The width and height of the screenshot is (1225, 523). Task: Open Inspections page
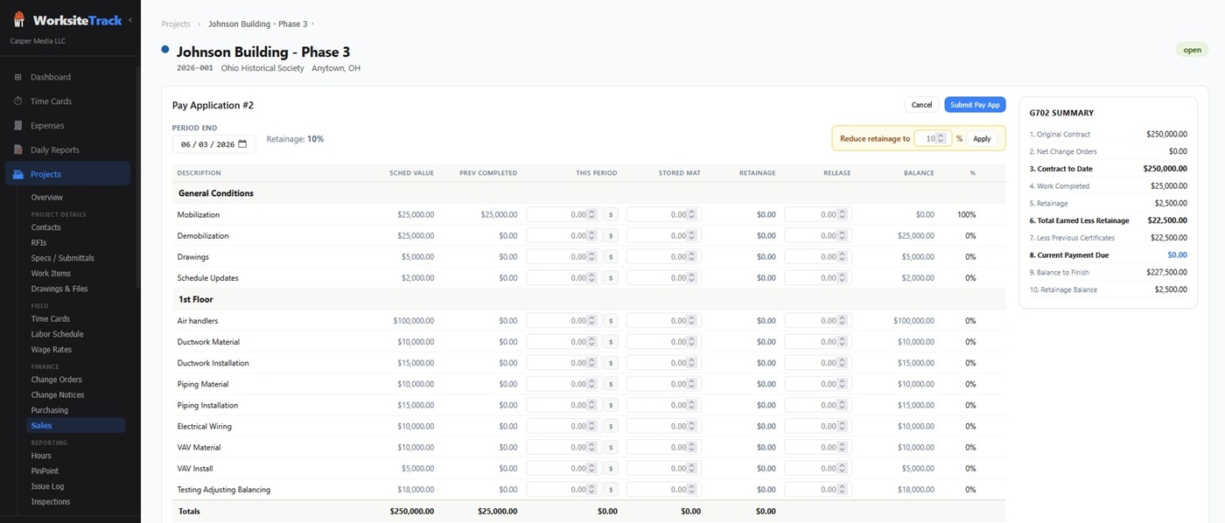pyautogui.click(x=51, y=502)
